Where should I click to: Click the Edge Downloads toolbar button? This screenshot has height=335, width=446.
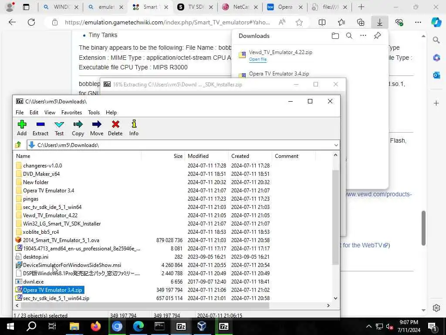point(379,22)
